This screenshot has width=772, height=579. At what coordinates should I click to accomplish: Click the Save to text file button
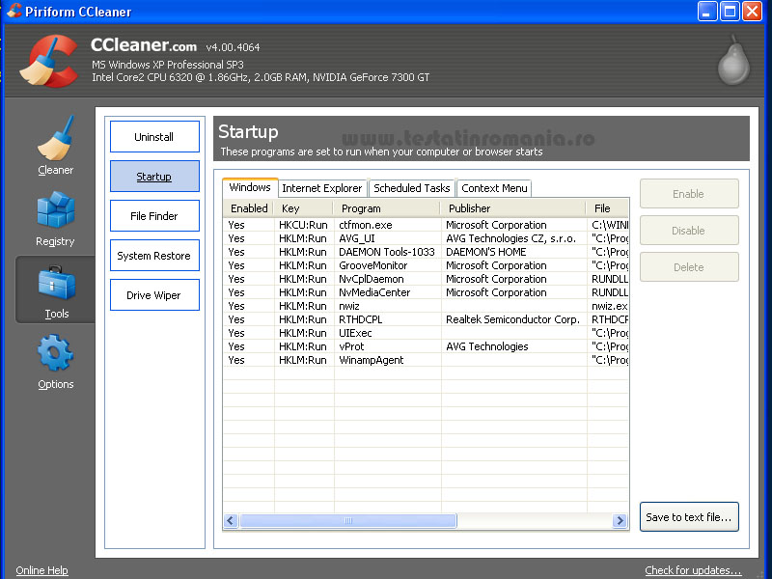click(688, 517)
